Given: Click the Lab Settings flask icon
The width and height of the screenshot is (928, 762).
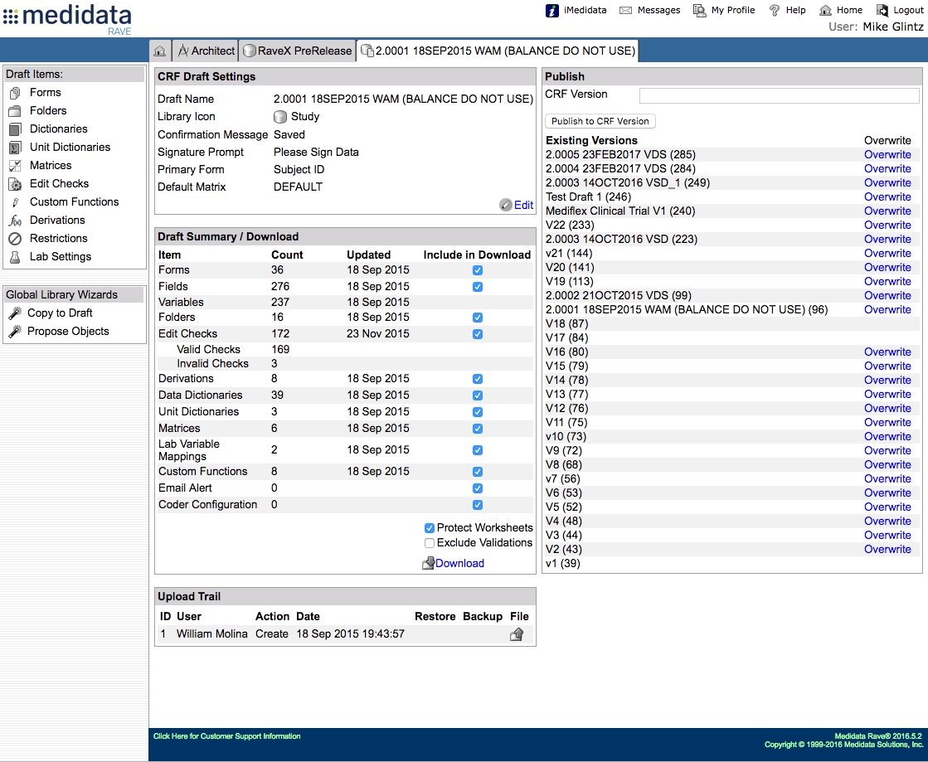Looking at the screenshot, I should coord(16,257).
